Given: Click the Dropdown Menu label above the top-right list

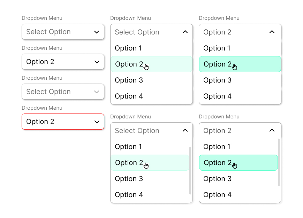Looking at the screenshot, I should [219, 18].
